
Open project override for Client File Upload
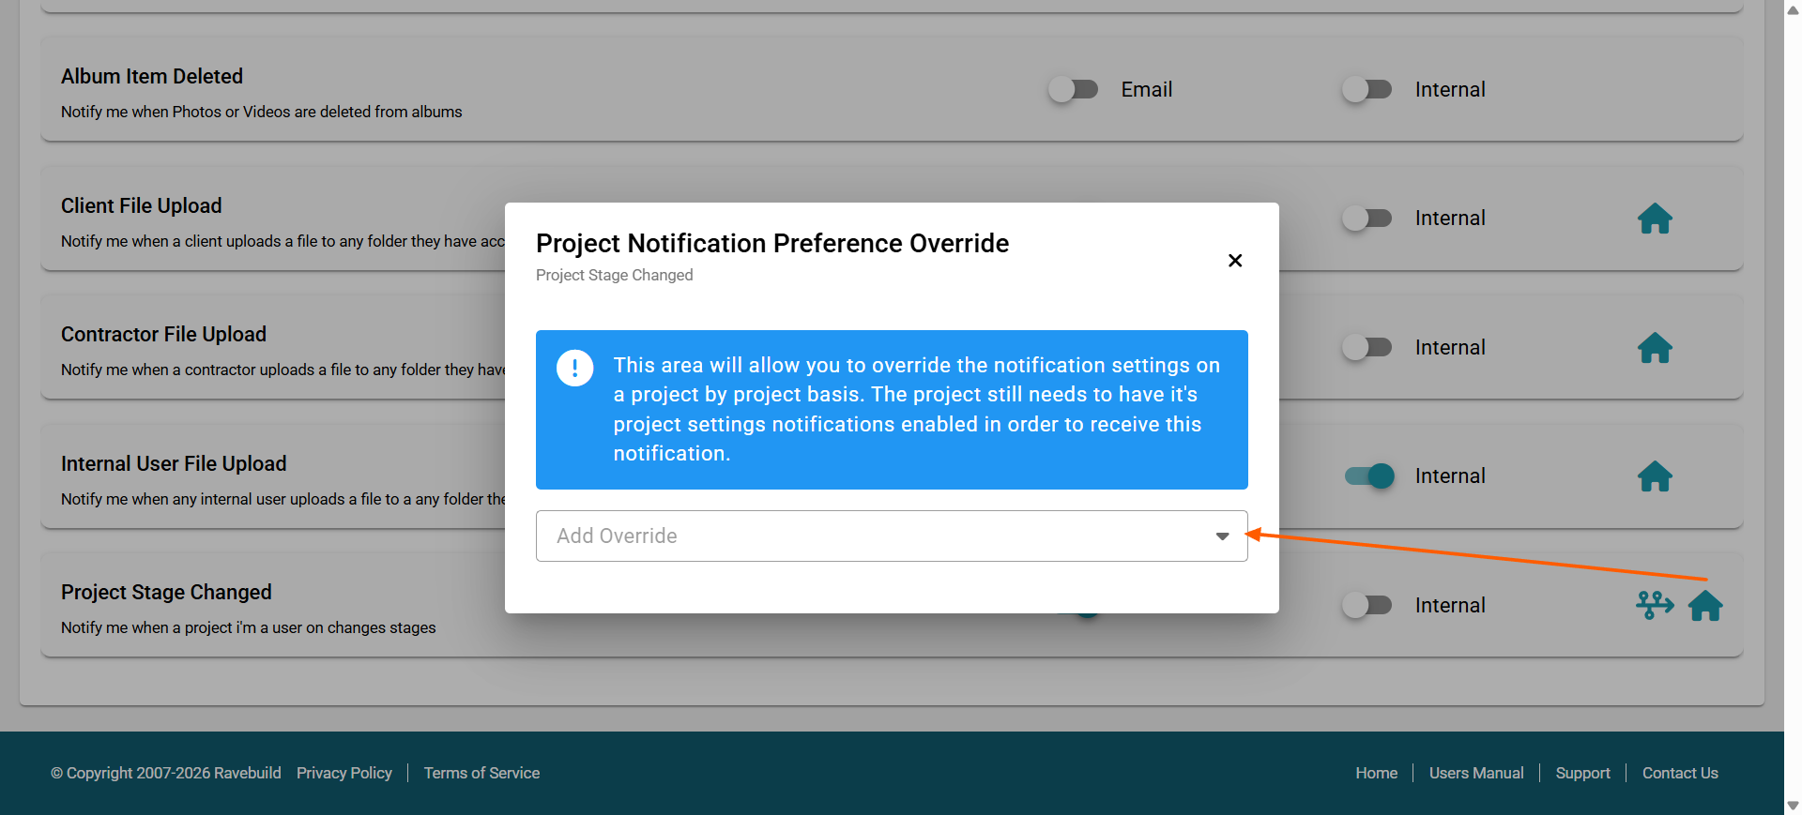point(1655,219)
